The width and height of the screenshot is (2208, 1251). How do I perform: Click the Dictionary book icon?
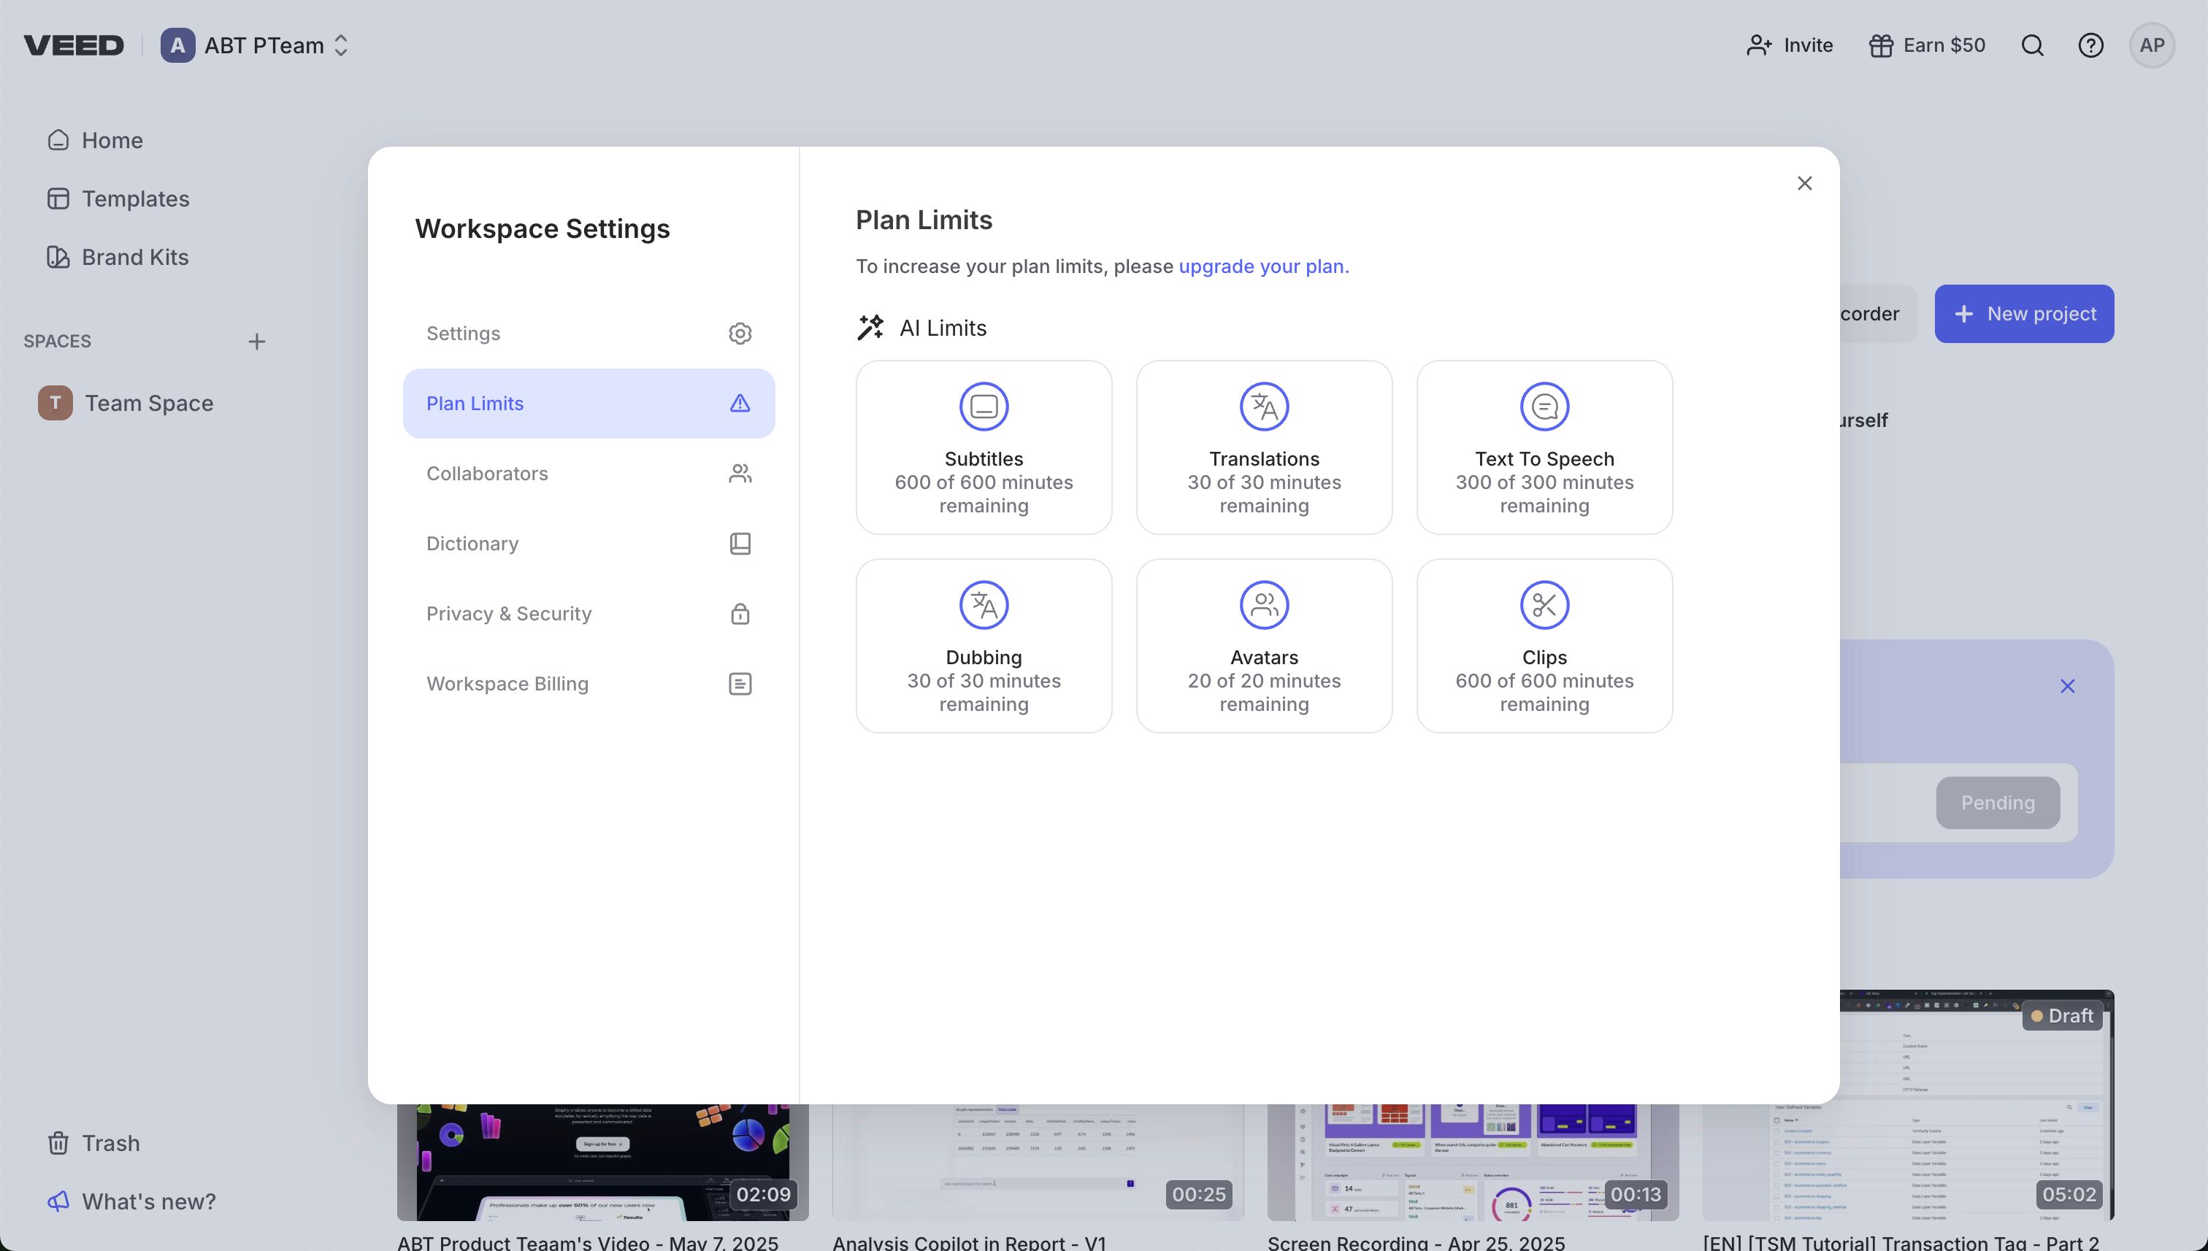point(740,544)
